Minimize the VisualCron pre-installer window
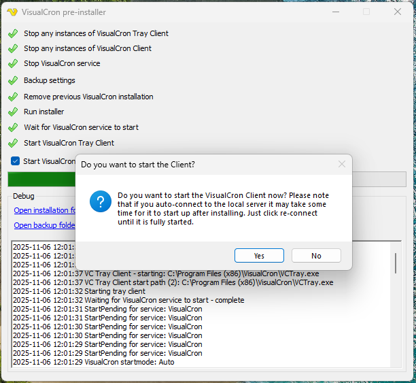This screenshot has height=383, width=416. pyautogui.click(x=335, y=12)
